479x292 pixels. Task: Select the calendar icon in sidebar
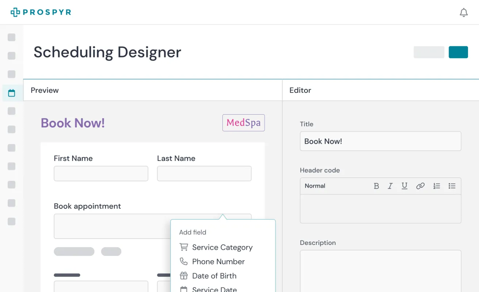pos(12,93)
